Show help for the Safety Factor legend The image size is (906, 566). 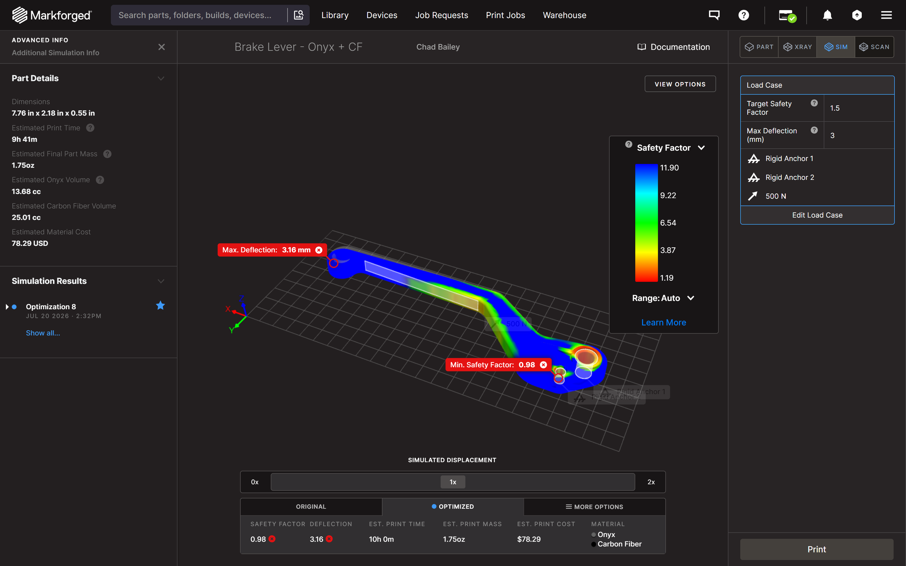629,144
